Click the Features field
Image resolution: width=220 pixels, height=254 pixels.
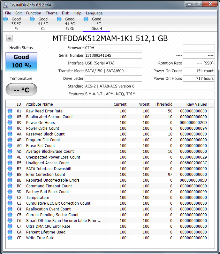pos(149,94)
